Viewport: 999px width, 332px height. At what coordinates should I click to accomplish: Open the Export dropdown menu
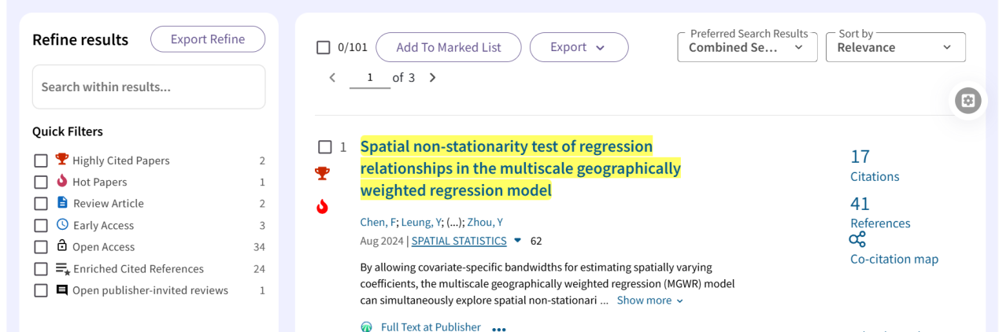[x=579, y=47]
